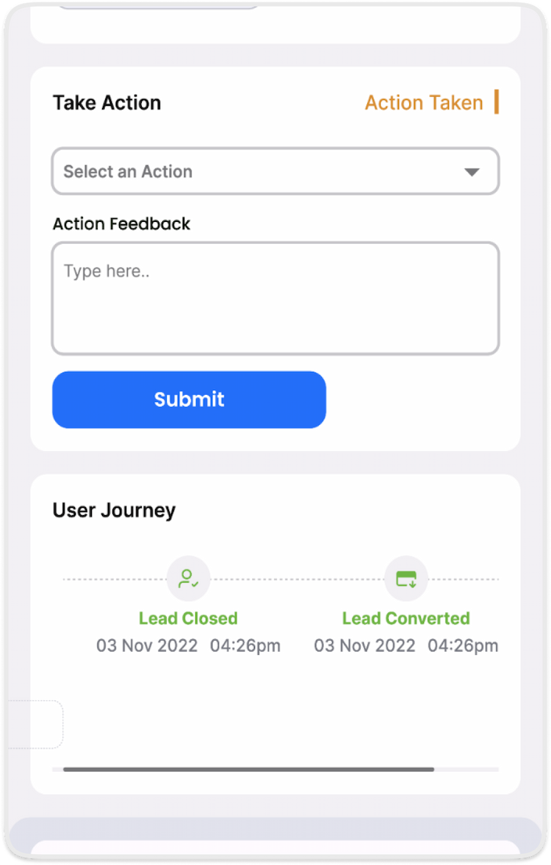The image size is (551, 865).
Task: Click the Lead Converted date 03 Nov 2022
Action: coord(364,646)
